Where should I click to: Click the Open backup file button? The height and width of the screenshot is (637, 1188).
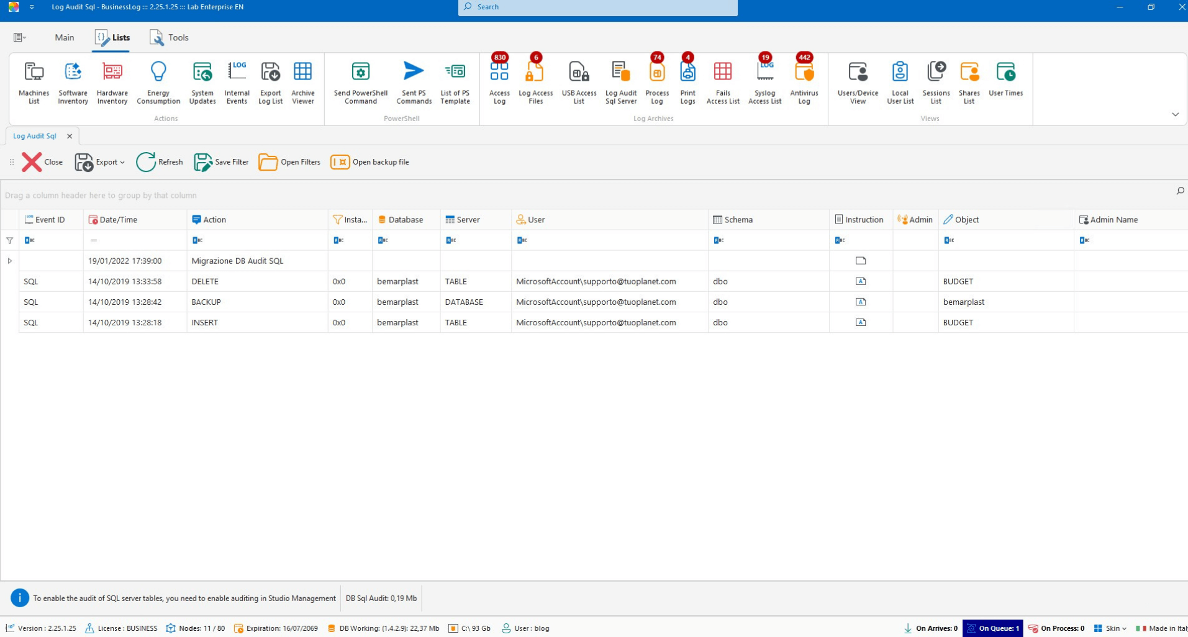coord(370,162)
